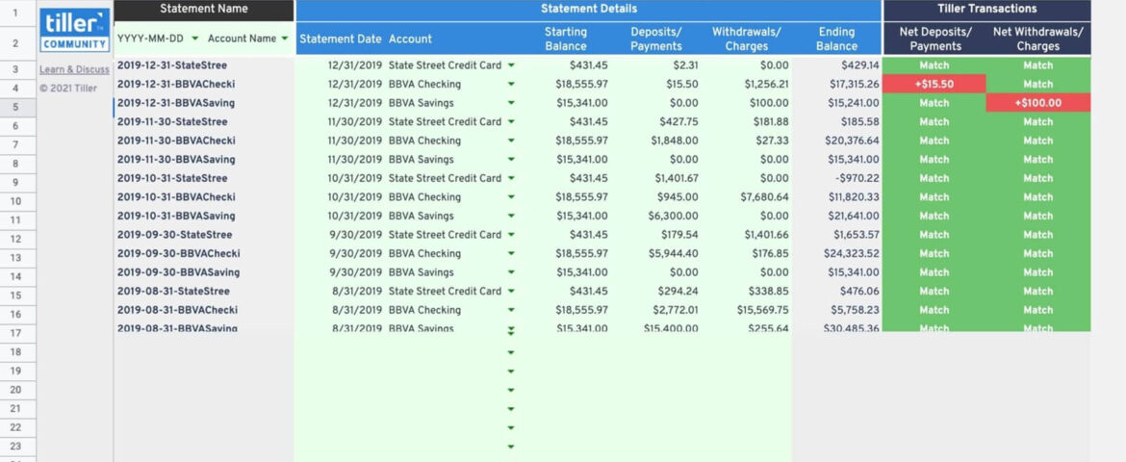Viewport: 1126px width, 462px height.
Task: Open the YYYY-MM-DD filter dropdown
Action: pos(194,38)
